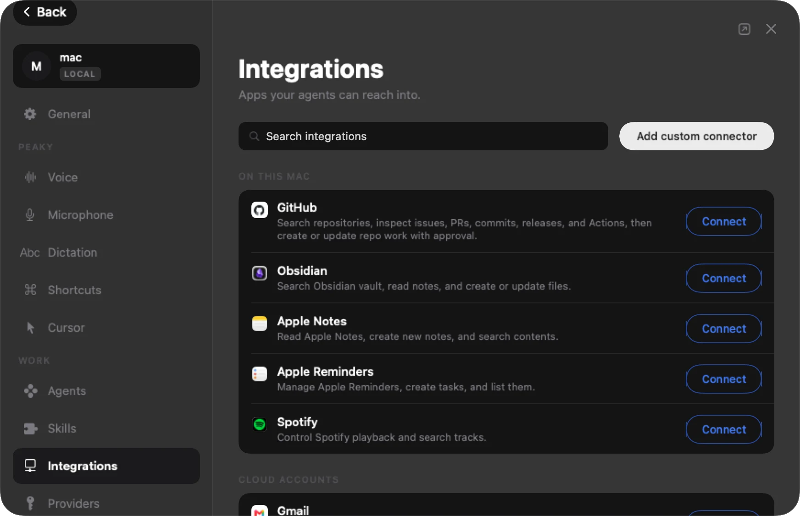Click the CLOUD ACCOUNTS section label
The width and height of the screenshot is (800, 516).
[289, 480]
